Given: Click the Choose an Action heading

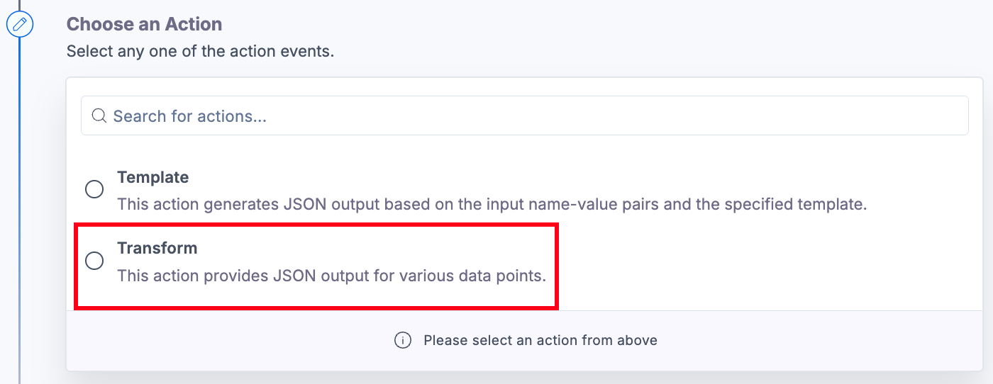Looking at the screenshot, I should (144, 24).
